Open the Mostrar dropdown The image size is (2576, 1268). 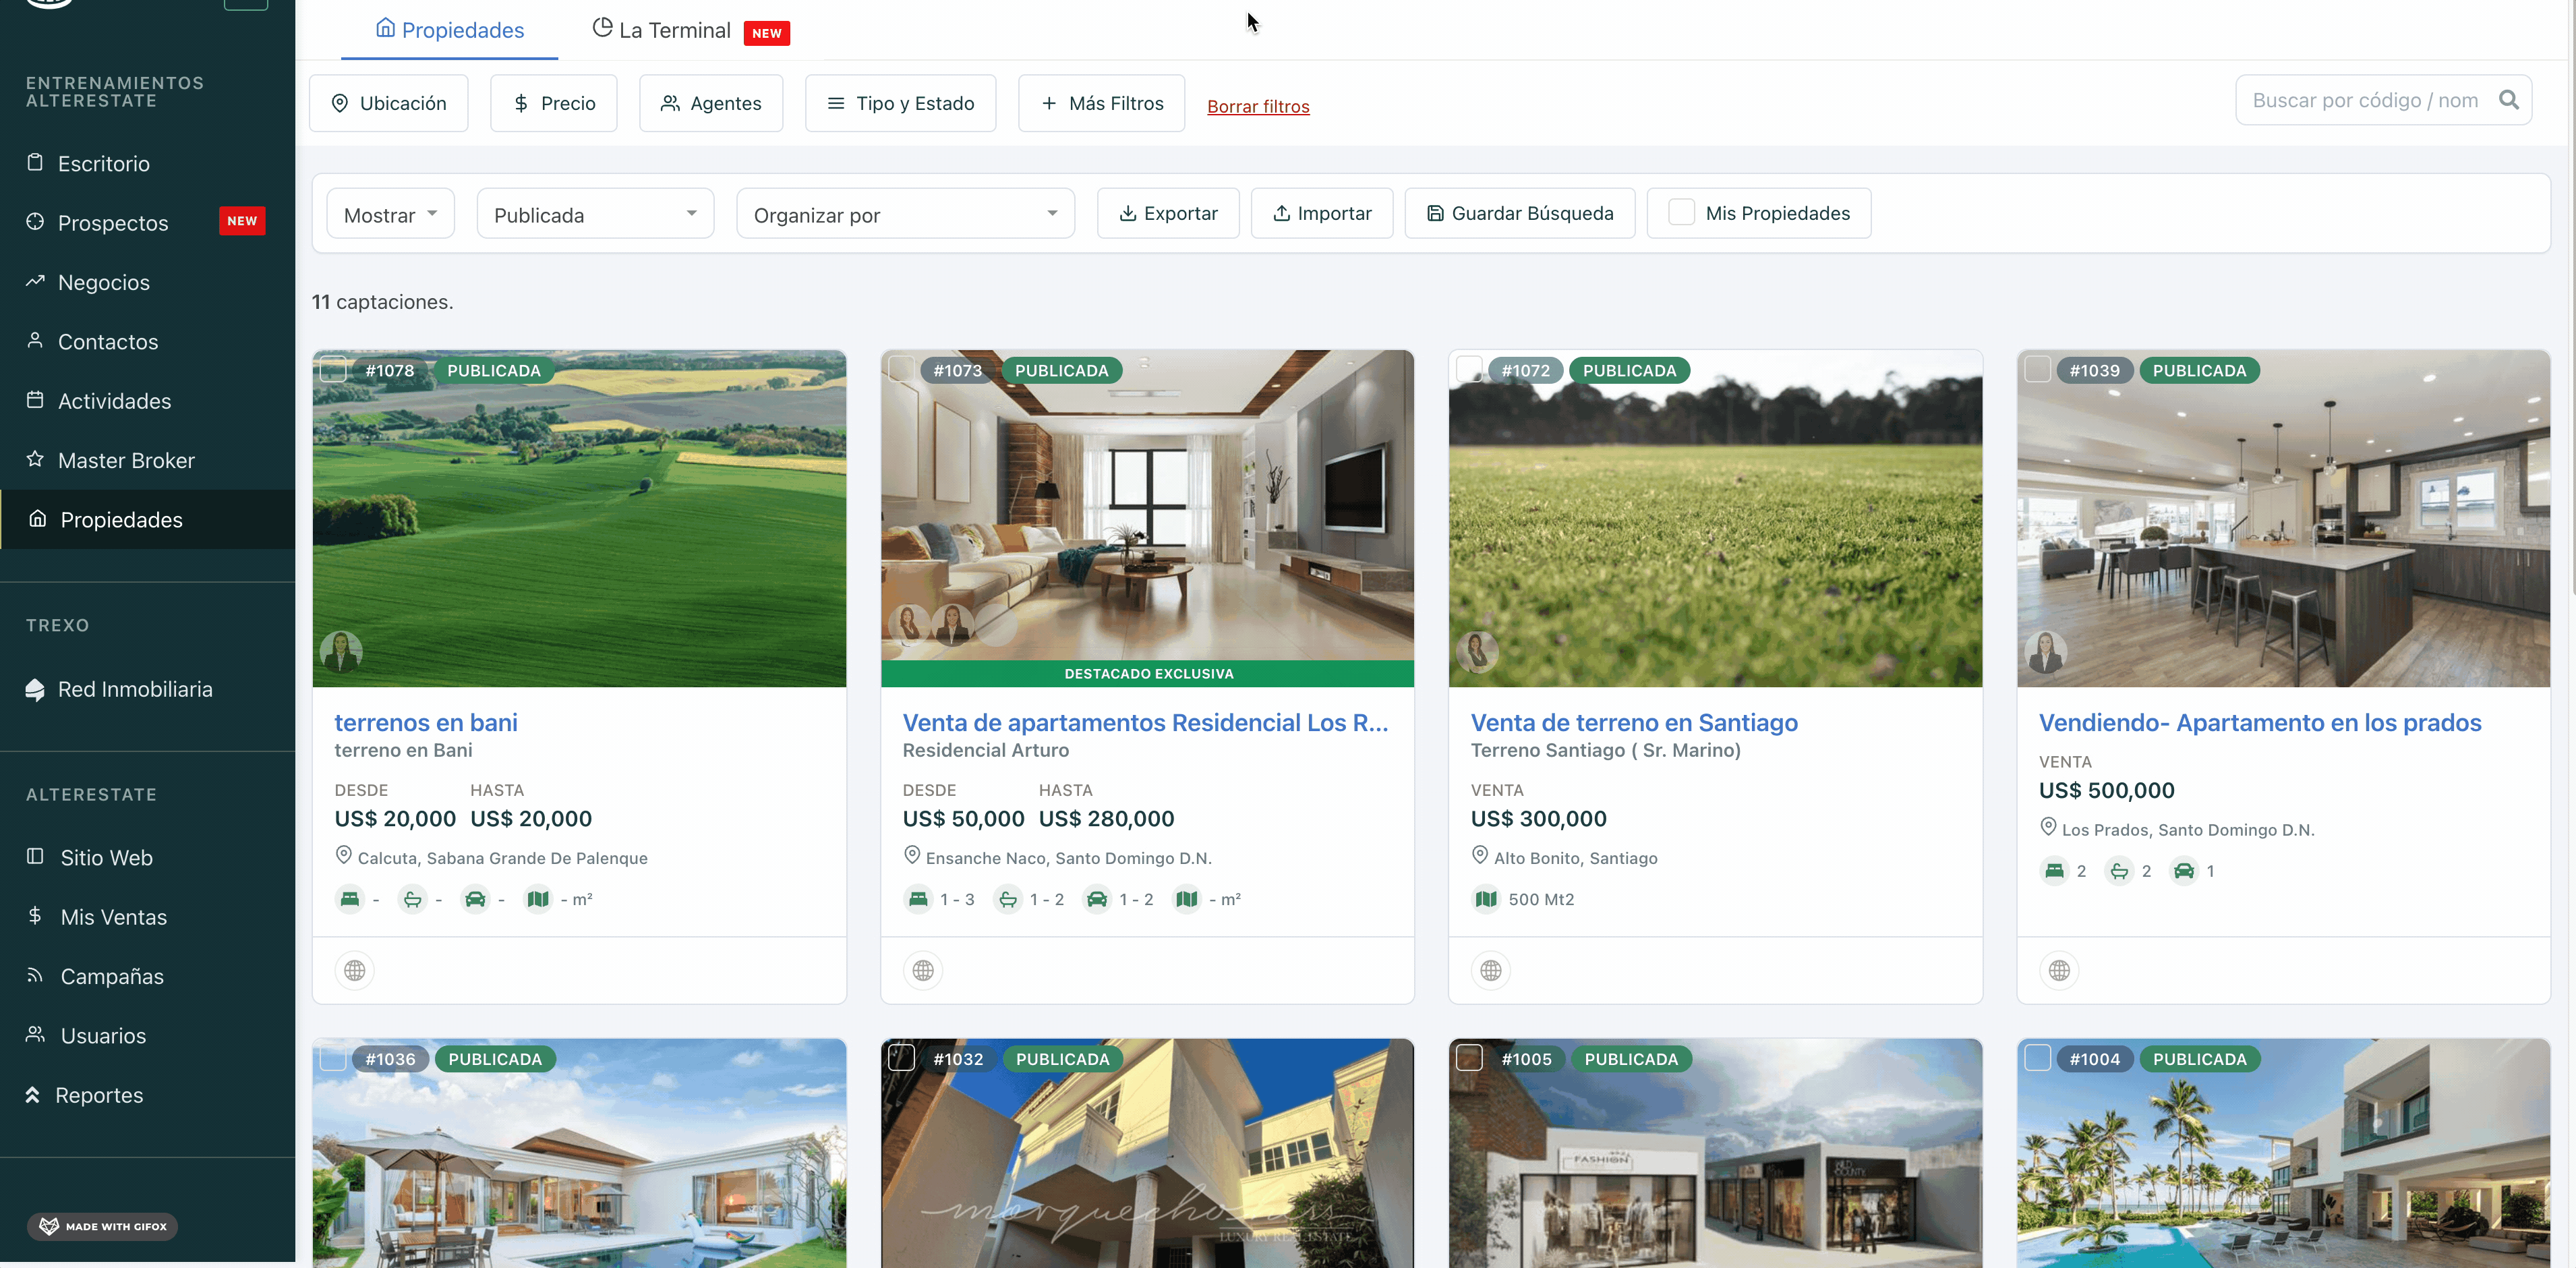tap(390, 214)
